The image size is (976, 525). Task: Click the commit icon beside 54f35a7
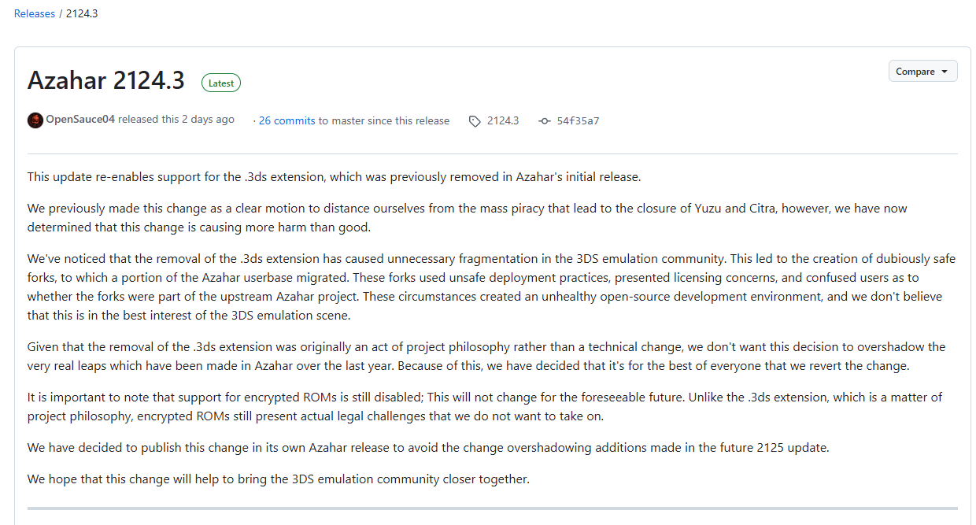[545, 121]
